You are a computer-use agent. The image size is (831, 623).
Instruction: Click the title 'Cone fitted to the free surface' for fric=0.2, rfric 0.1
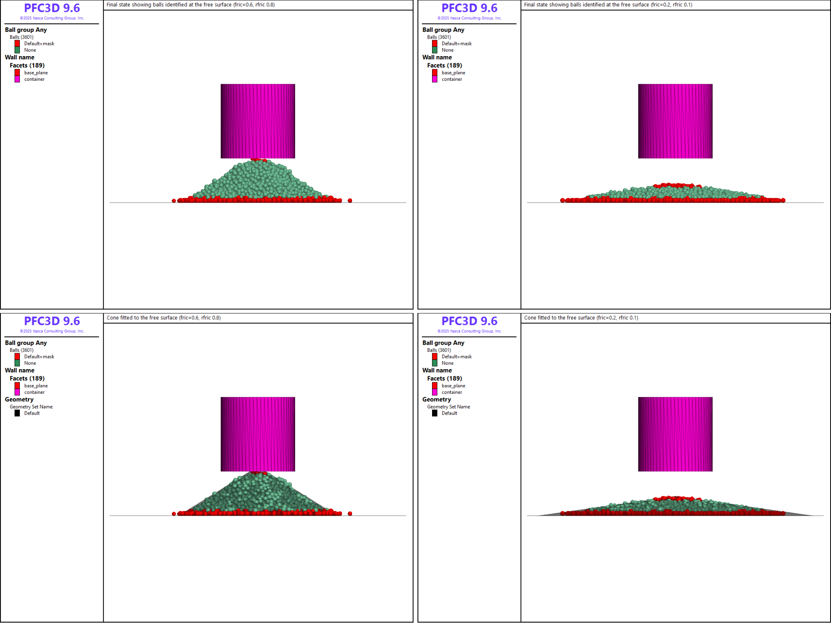(x=581, y=318)
